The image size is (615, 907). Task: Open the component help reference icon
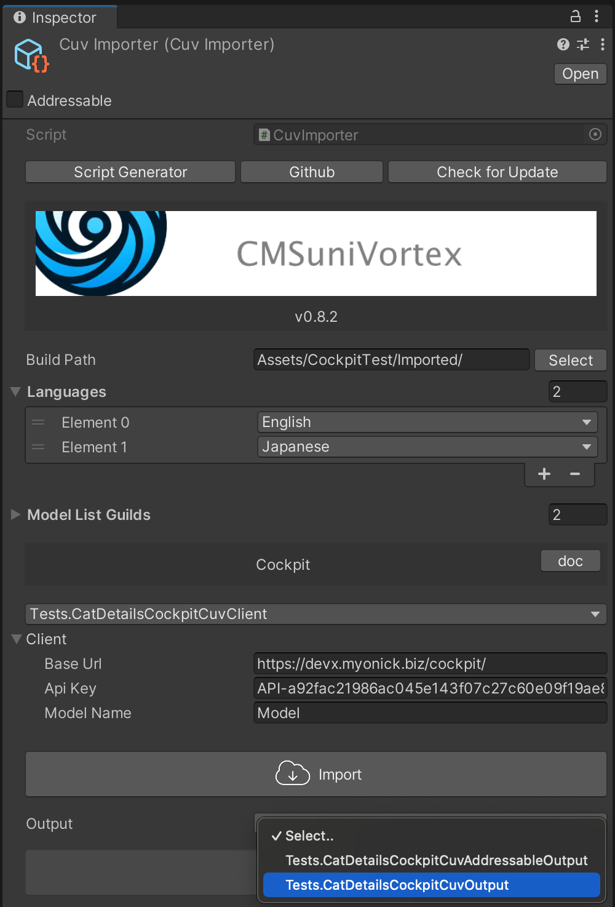[563, 44]
